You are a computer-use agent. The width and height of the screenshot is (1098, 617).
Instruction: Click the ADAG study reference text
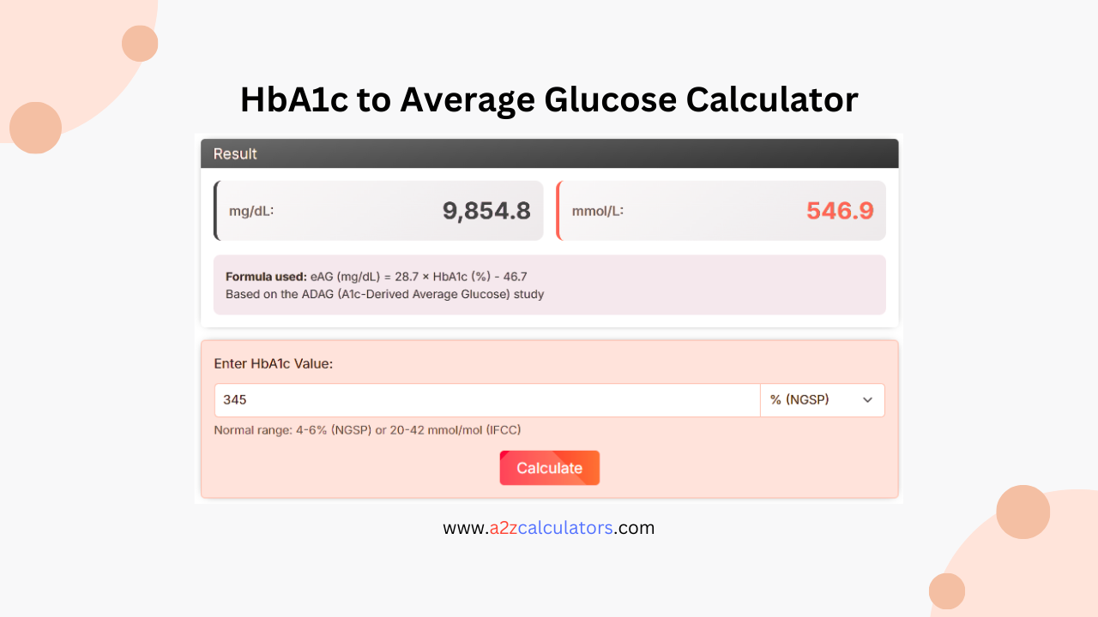(x=383, y=294)
